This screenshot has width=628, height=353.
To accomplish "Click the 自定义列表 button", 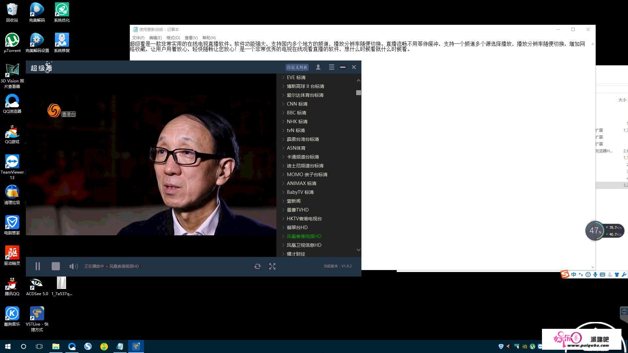I will tap(297, 67).
